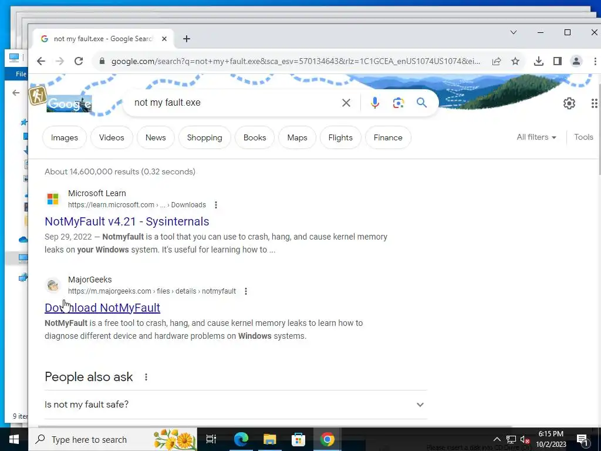601x451 pixels.
Task: Go back using Chrome's back arrow
Action: click(41, 61)
